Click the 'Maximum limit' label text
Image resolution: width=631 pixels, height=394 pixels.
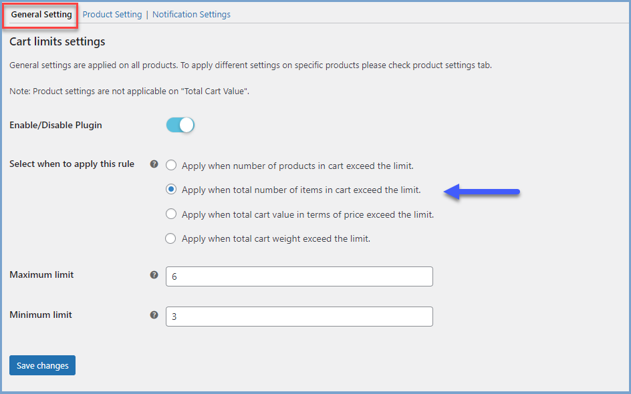(41, 274)
